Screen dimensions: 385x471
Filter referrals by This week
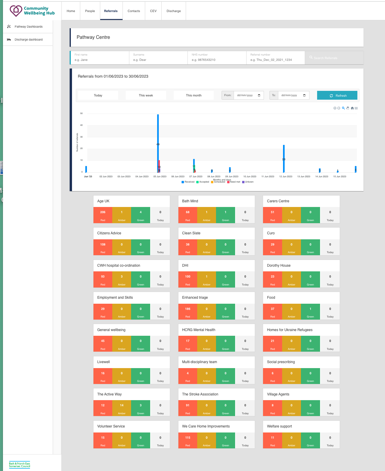point(146,96)
